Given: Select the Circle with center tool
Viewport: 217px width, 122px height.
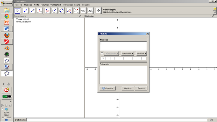Looking at the screenshot, I should 54,11.
